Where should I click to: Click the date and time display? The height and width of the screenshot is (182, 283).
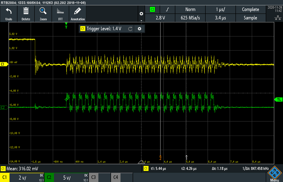point(275,9)
